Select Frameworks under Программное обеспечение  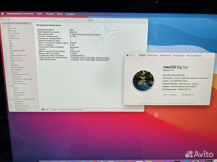[x=19, y=101]
